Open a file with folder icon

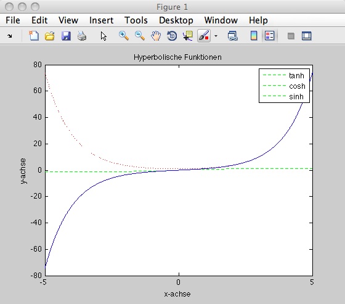[x=50, y=36]
